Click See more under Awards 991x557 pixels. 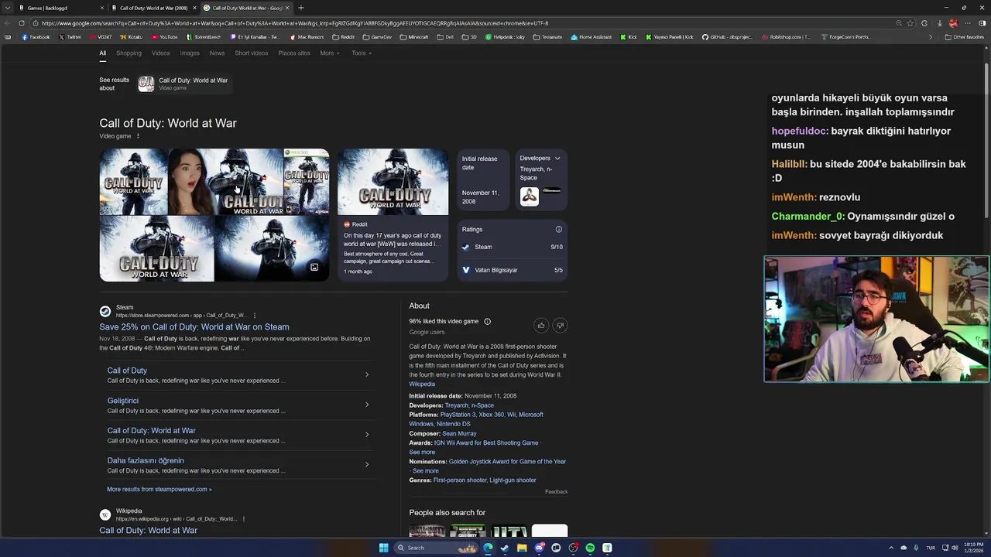tap(422, 453)
